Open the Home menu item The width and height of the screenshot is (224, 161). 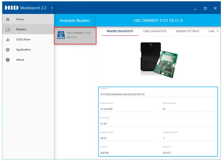pos(28,19)
